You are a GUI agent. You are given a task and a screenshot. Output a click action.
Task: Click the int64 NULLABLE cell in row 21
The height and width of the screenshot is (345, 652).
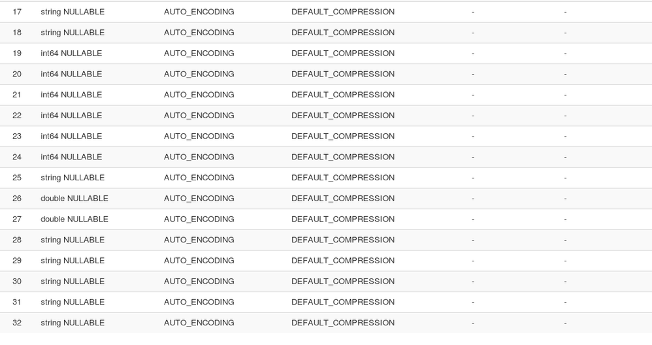point(71,95)
